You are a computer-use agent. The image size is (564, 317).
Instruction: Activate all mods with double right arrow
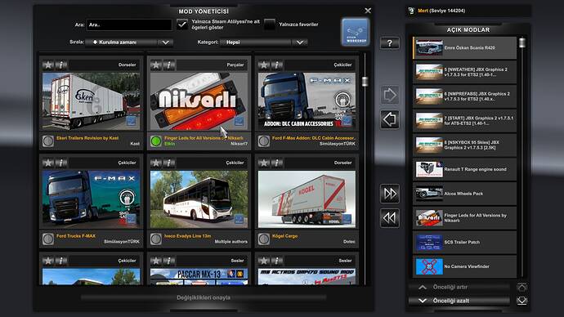pos(390,194)
